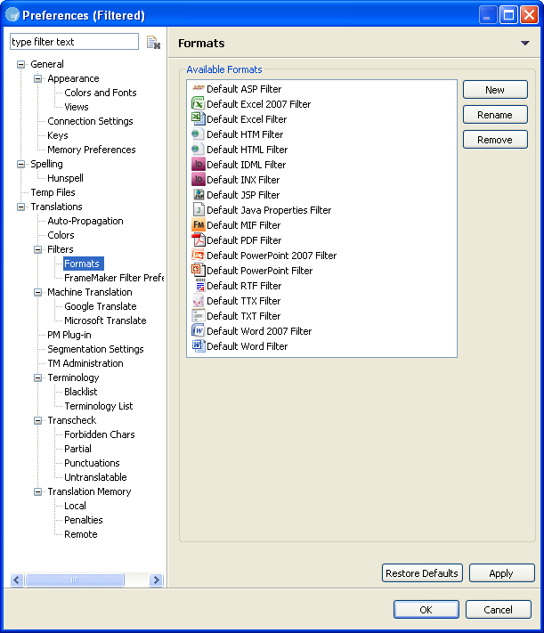The width and height of the screenshot is (544, 633).
Task: Click the Default Excel Filter icon
Action: click(x=198, y=118)
